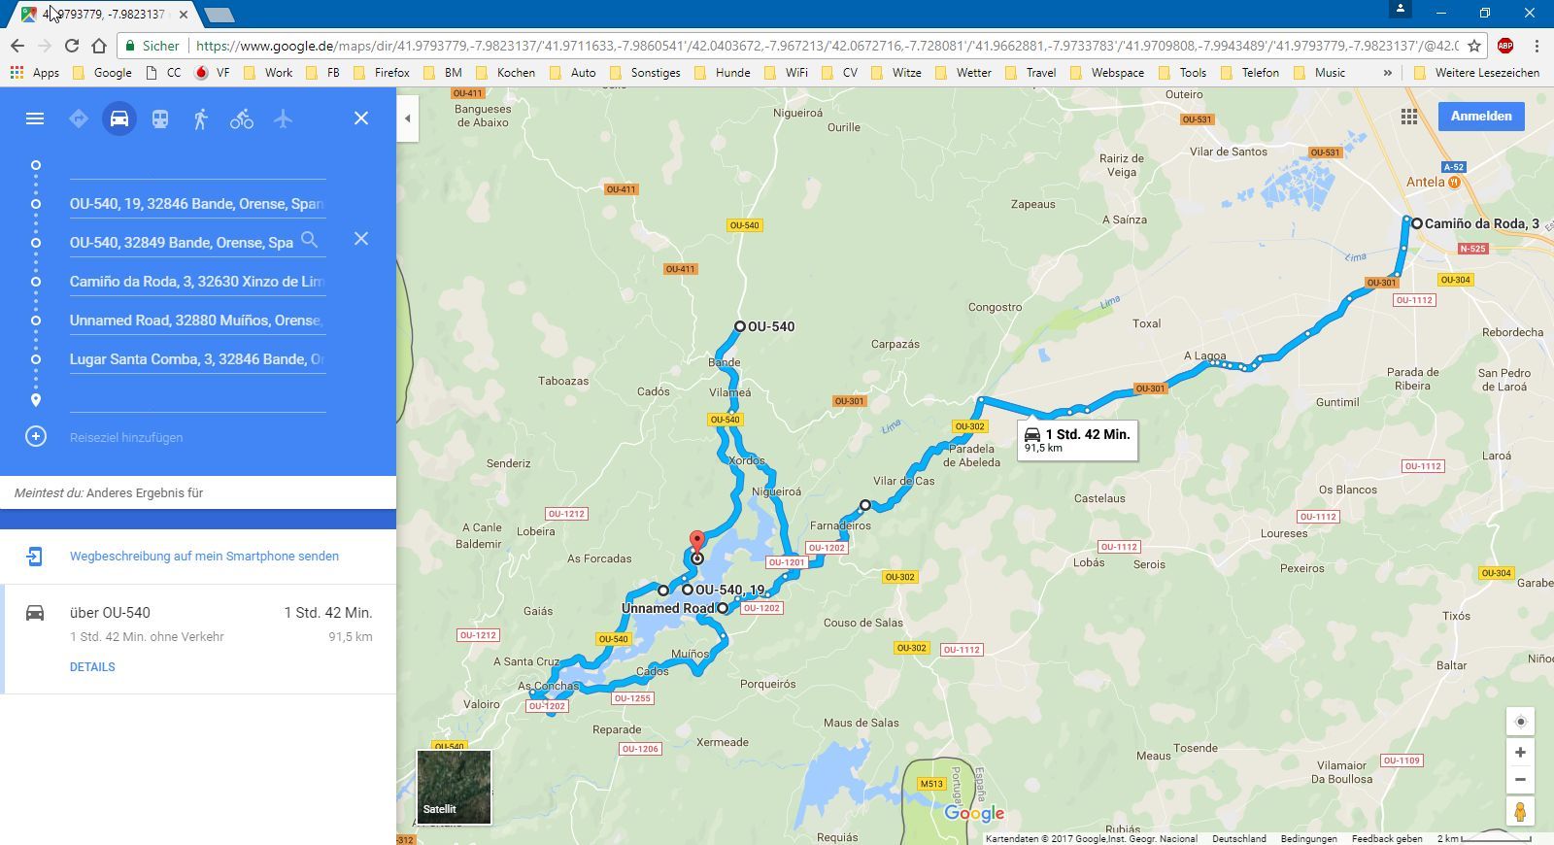Open Chrome menu three dots
1554x845 pixels.
click(x=1537, y=46)
